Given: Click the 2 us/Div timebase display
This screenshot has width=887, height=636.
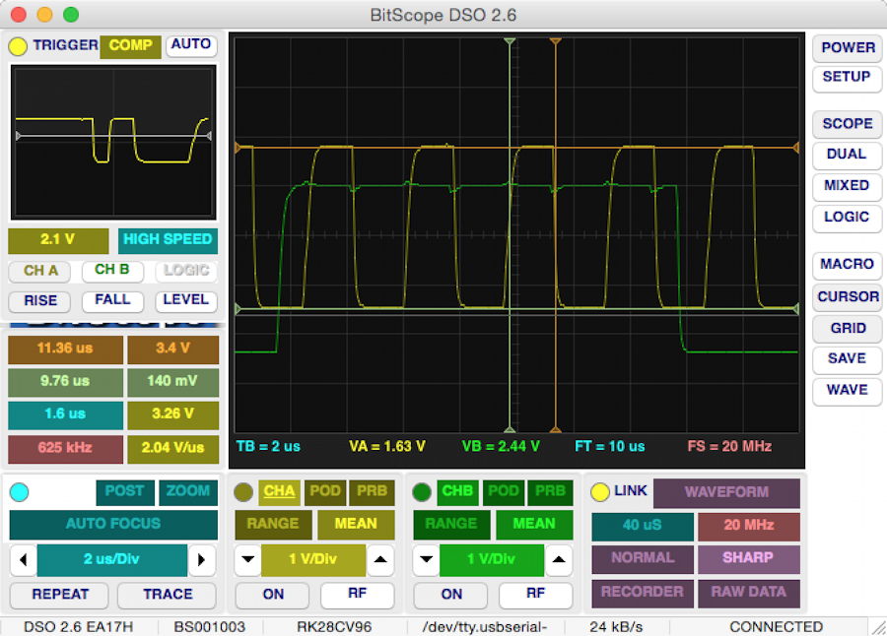Looking at the screenshot, I should click(x=112, y=559).
